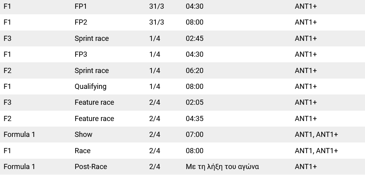Select the Formula 1 label beside Show
Viewport: 365px width, 175px height.
point(19,135)
